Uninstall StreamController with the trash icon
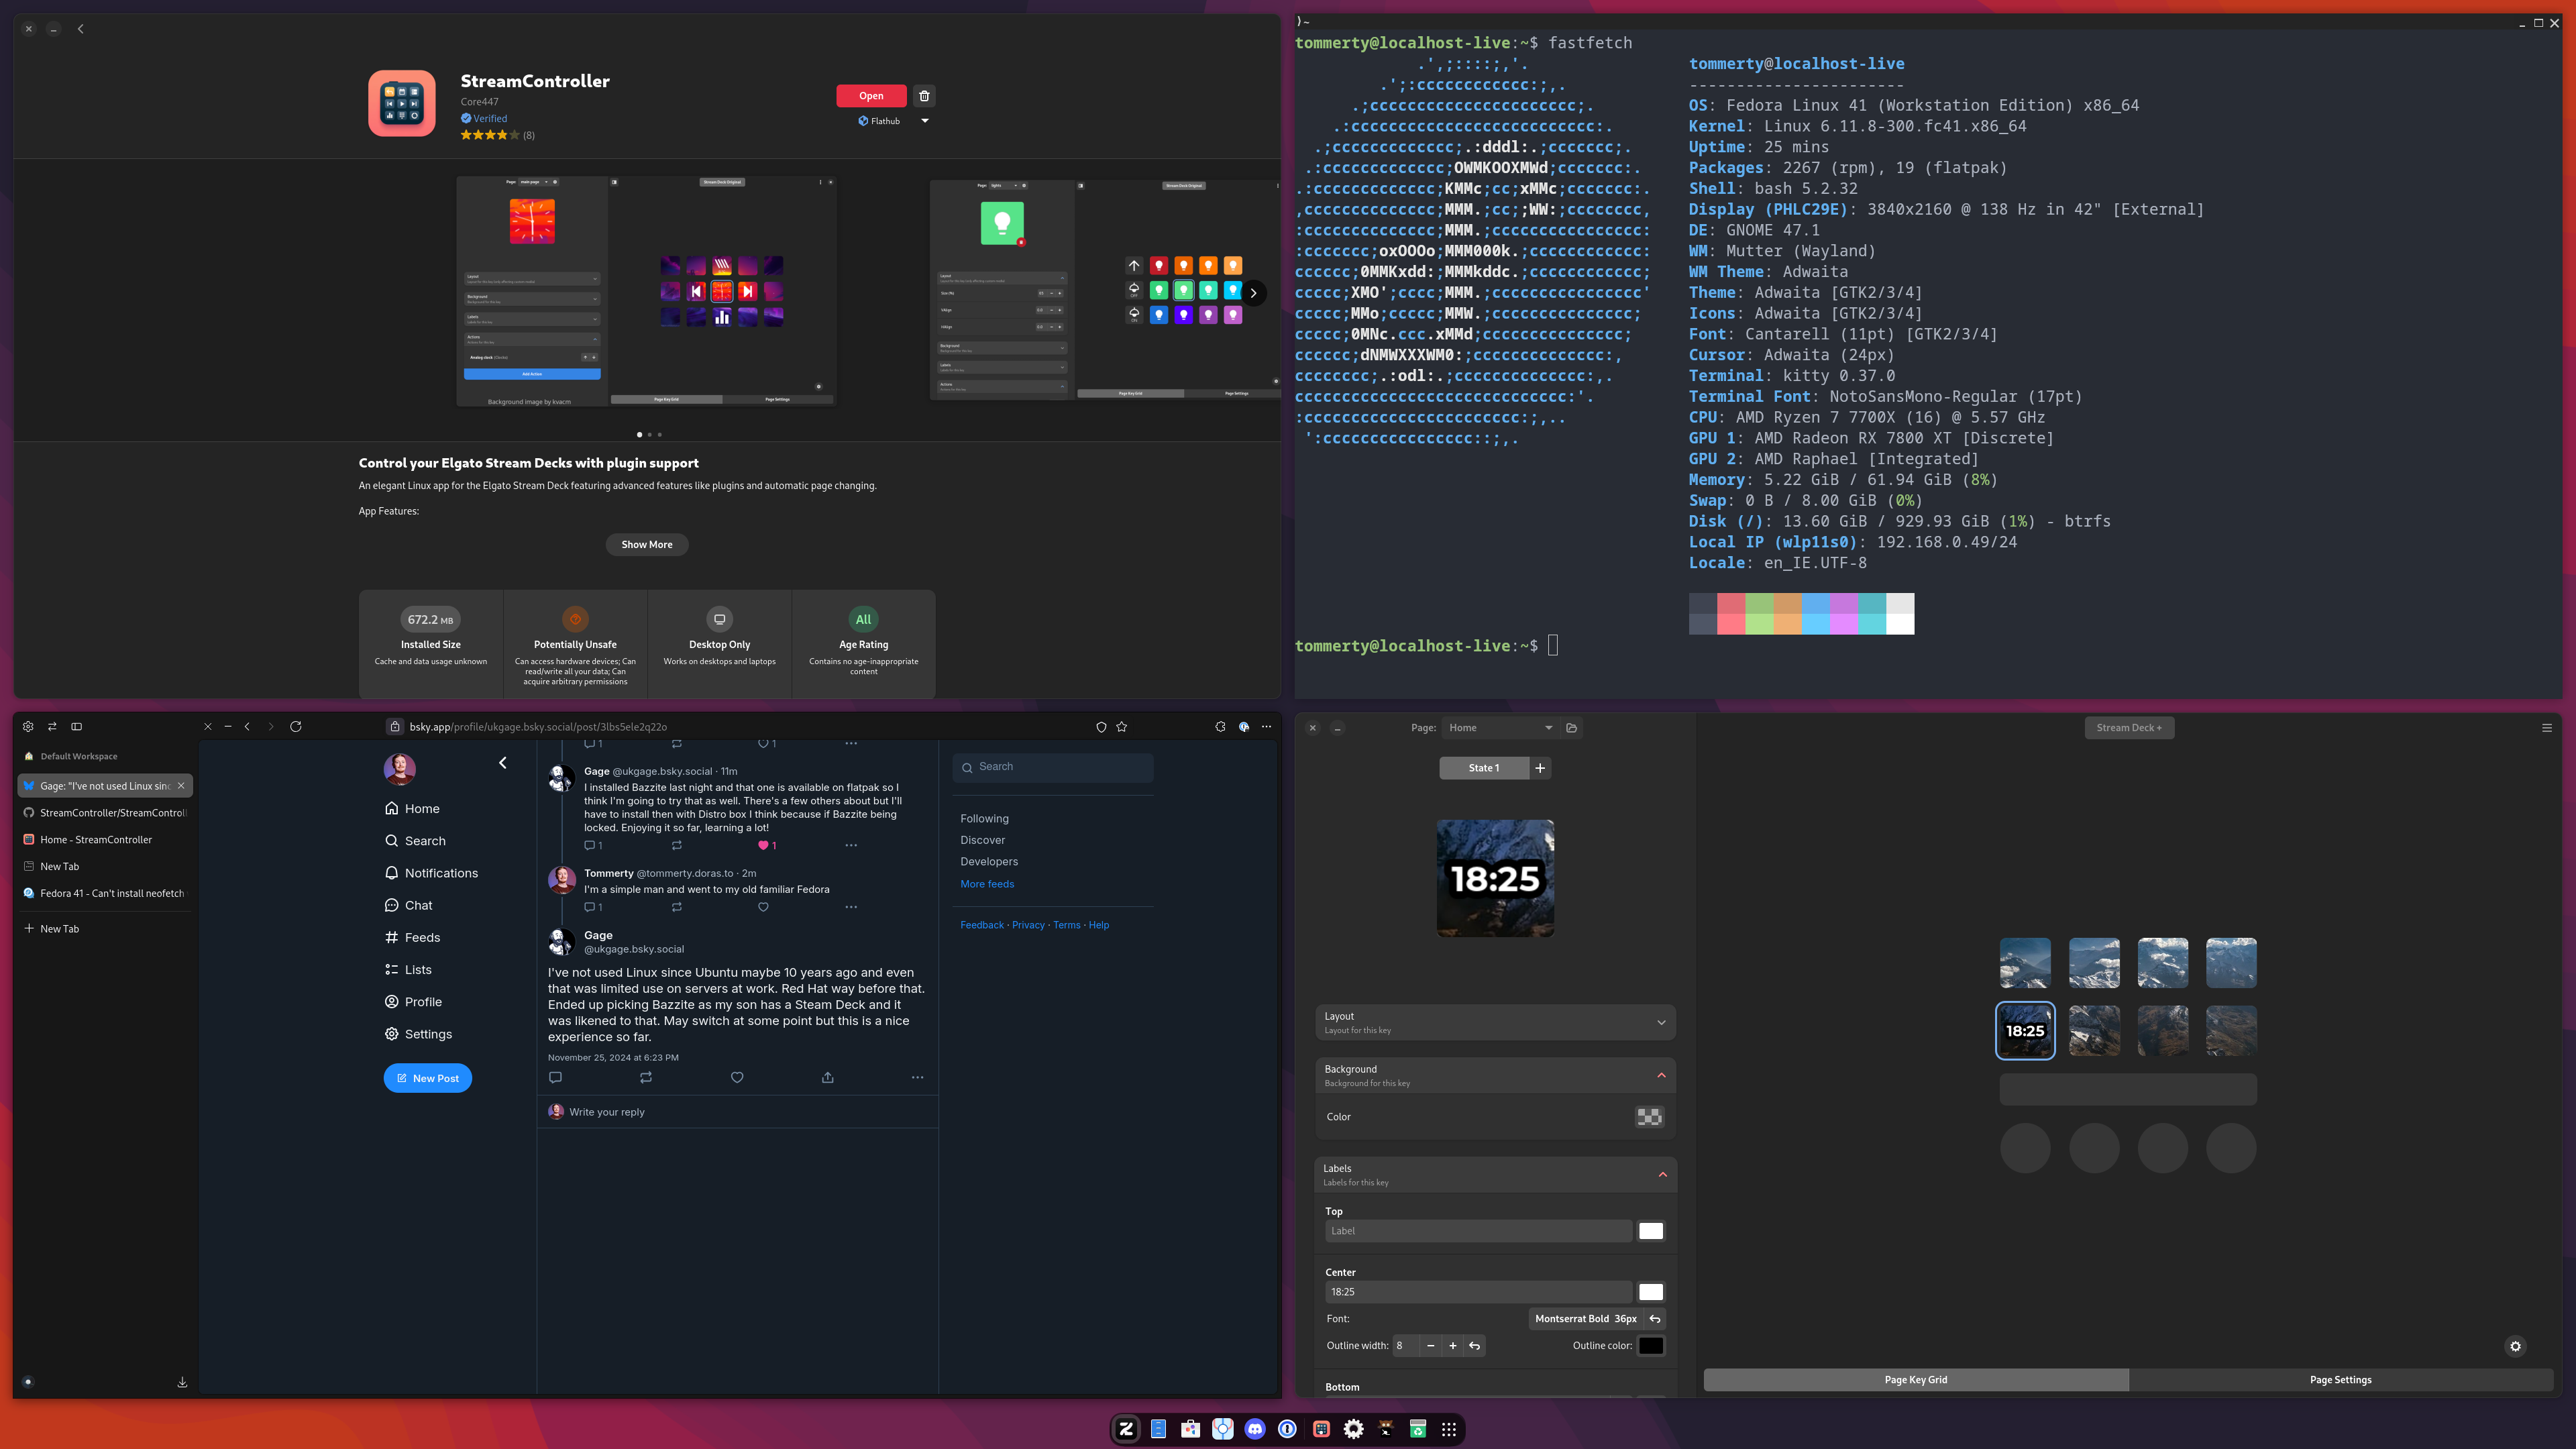The width and height of the screenshot is (2576, 1449). click(924, 96)
